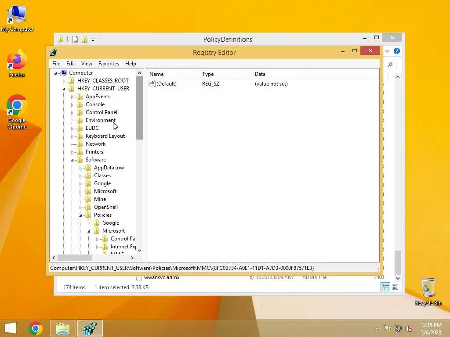Screen dimensions: 450x337
Task: Click the HKEY_CLASSES_ROOT folder icon
Action: coord(72,81)
